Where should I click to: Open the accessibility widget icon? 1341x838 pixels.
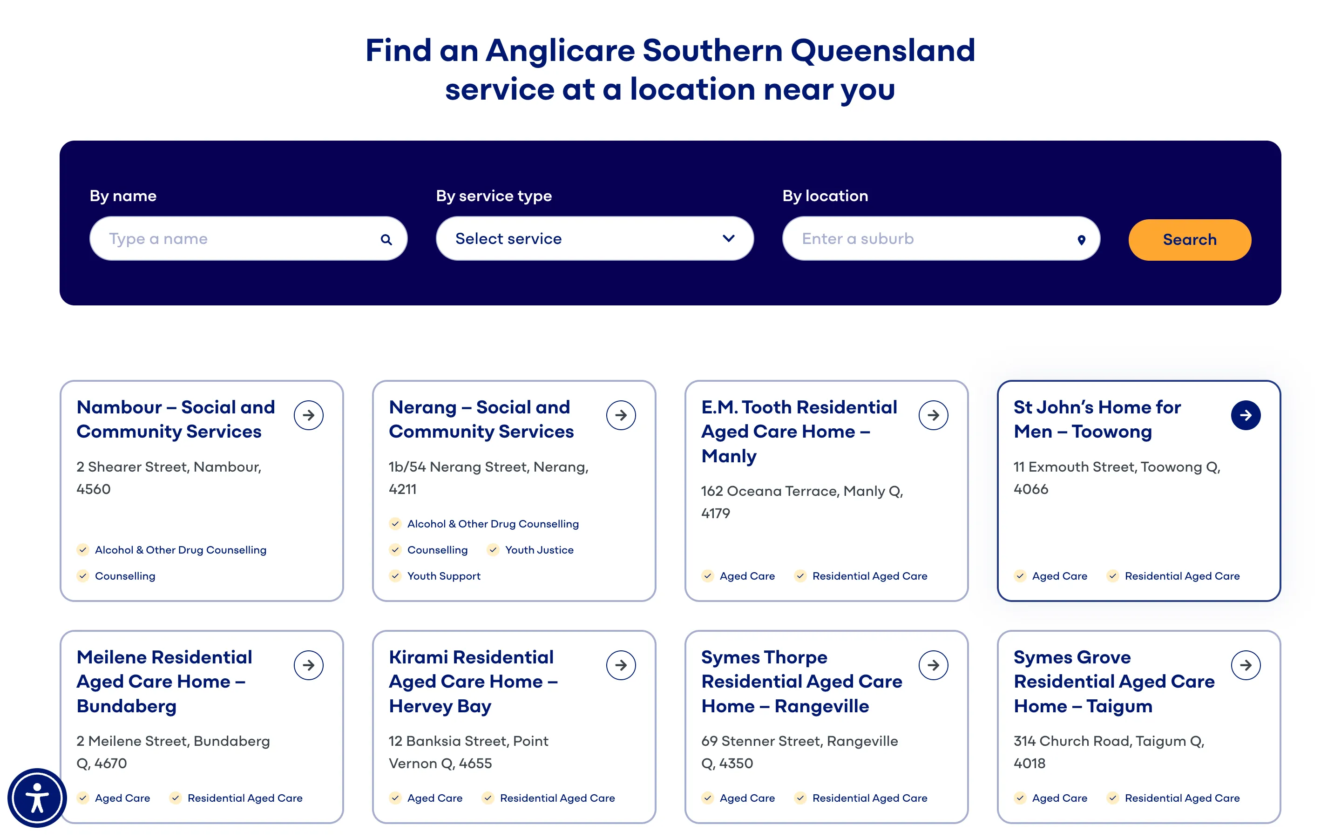click(37, 797)
